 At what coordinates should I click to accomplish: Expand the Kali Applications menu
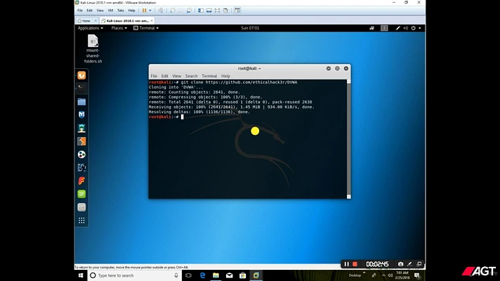click(x=91, y=28)
